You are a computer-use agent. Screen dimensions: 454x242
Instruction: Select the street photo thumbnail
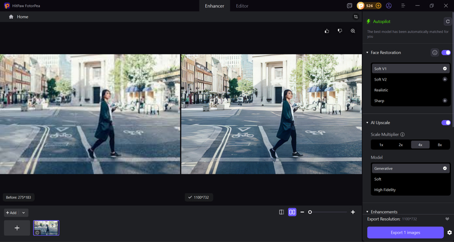(x=46, y=228)
